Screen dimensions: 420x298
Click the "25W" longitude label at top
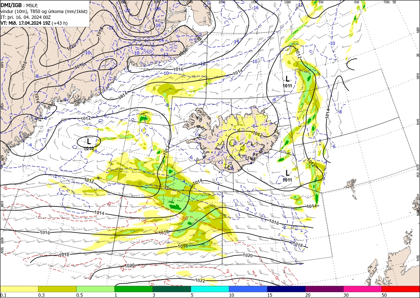coord(189,2)
